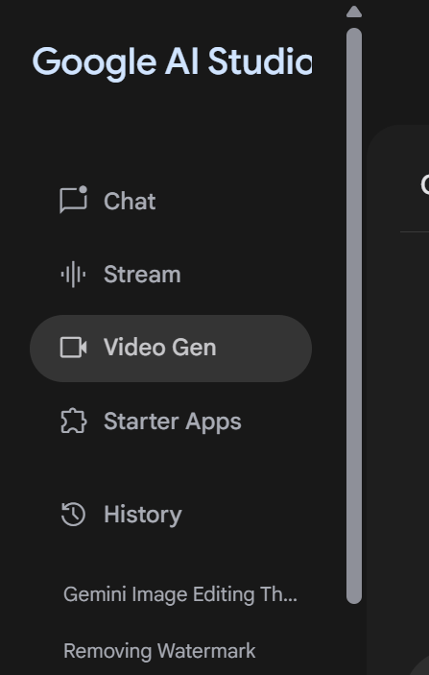Click the Chat speech bubble icon

coord(73,200)
